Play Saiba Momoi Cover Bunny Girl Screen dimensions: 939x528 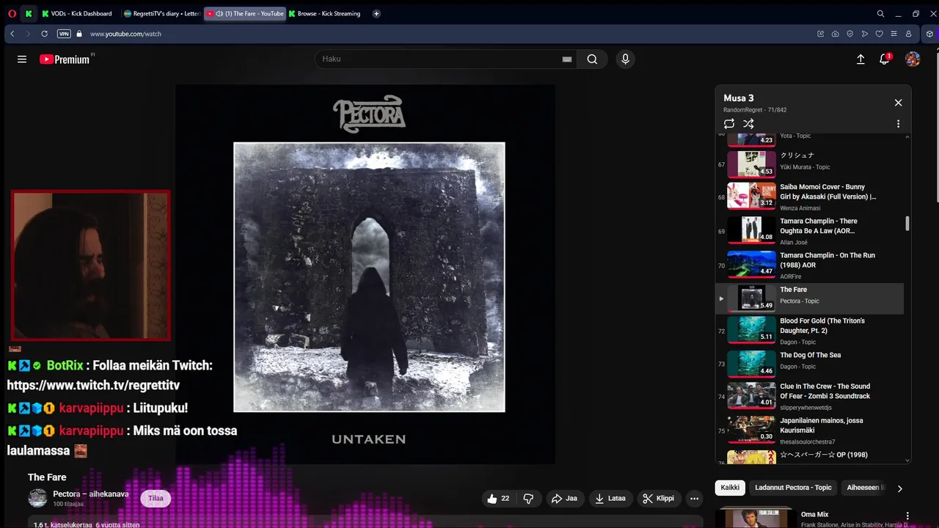(x=811, y=197)
